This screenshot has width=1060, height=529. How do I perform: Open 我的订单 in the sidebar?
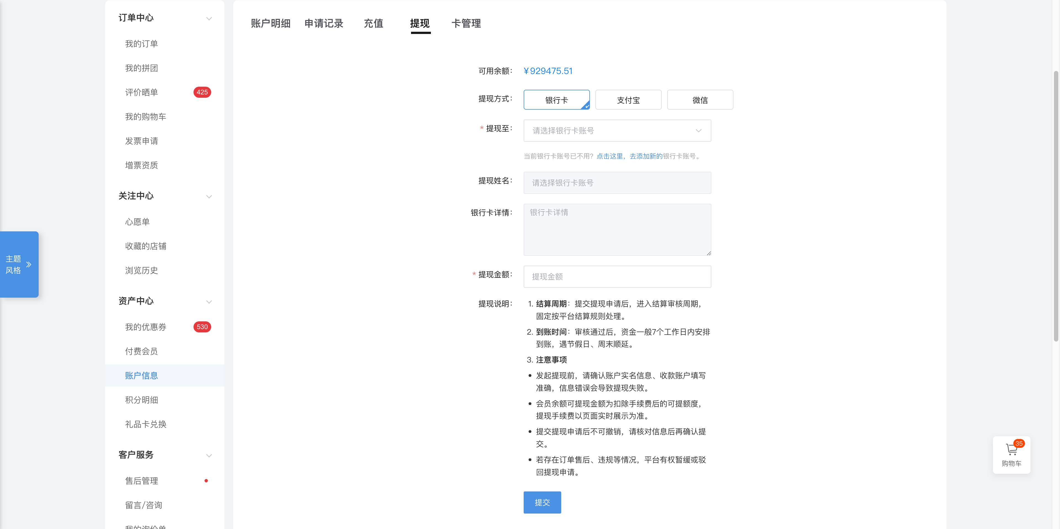(141, 44)
